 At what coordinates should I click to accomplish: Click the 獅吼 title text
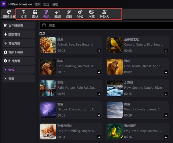pyautogui.click(x=127, y=61)
